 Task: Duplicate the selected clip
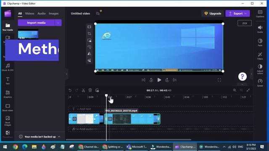tap(97, 90)
